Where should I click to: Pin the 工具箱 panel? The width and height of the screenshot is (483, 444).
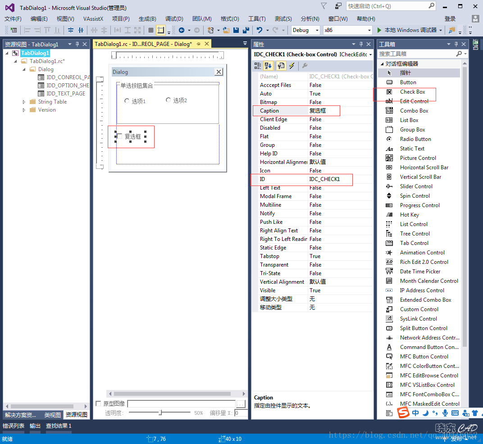(456, 44)
